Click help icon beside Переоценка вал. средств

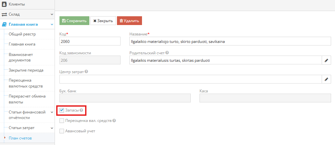(114, 121)
